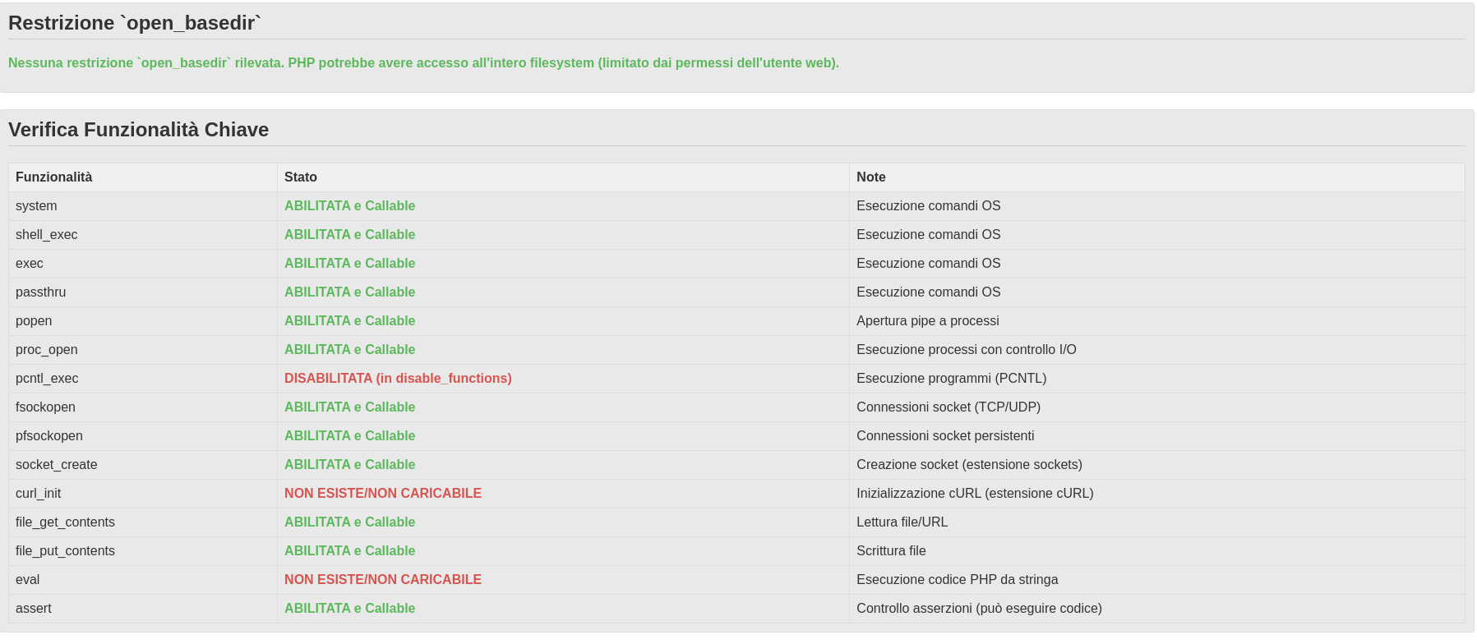Click the 'Creazione socket (estensione sockets)' note
Screen dimensions: 1477x644
click(969, 465)
